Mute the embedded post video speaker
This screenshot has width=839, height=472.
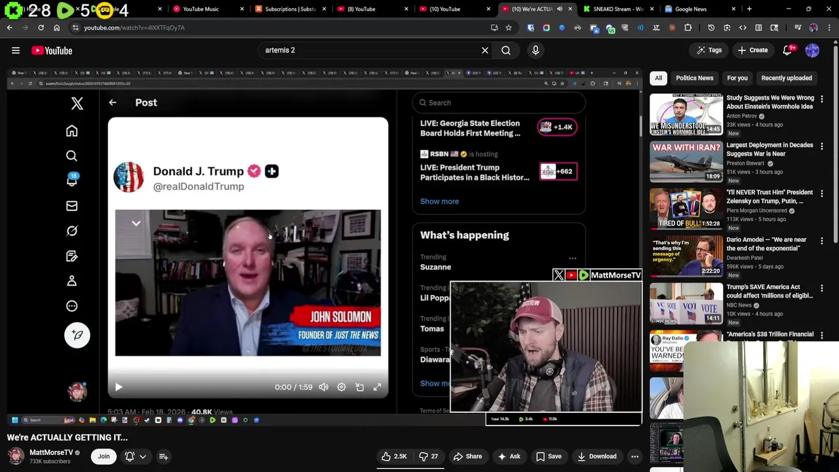(x=323, y=387)
